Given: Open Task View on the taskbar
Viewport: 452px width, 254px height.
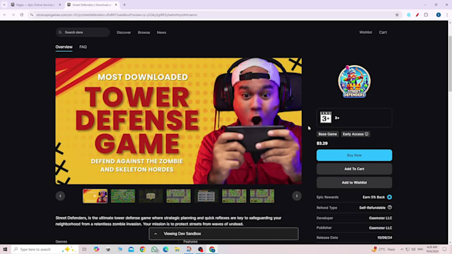Looking at the screenshot, I should point(84,249).
